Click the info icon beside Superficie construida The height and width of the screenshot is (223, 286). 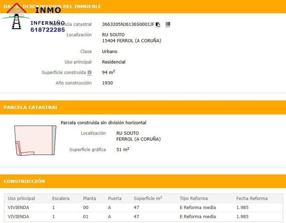coord(90,73)
